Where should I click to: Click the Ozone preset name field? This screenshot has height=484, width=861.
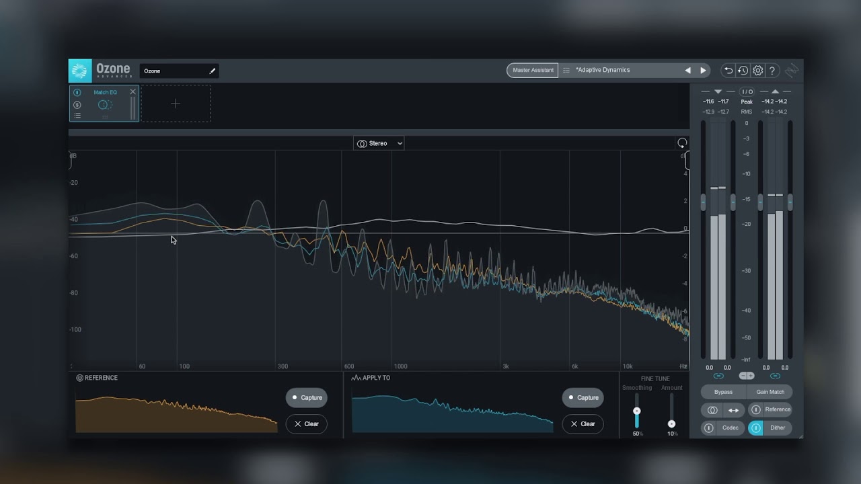pos(179,71)
